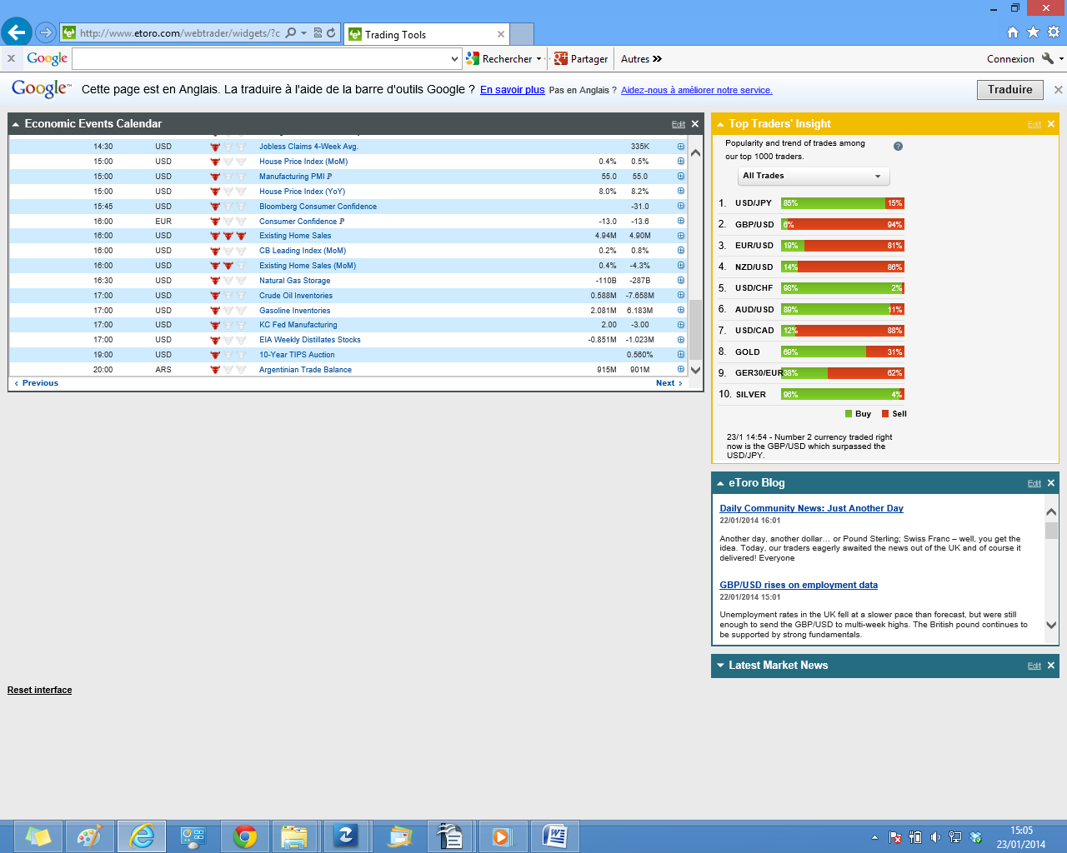Image resolution: width=1067 pixels, height=853 pixels.
Task: Close the Top Traders' Insight widget
Action: [1050, 124]
